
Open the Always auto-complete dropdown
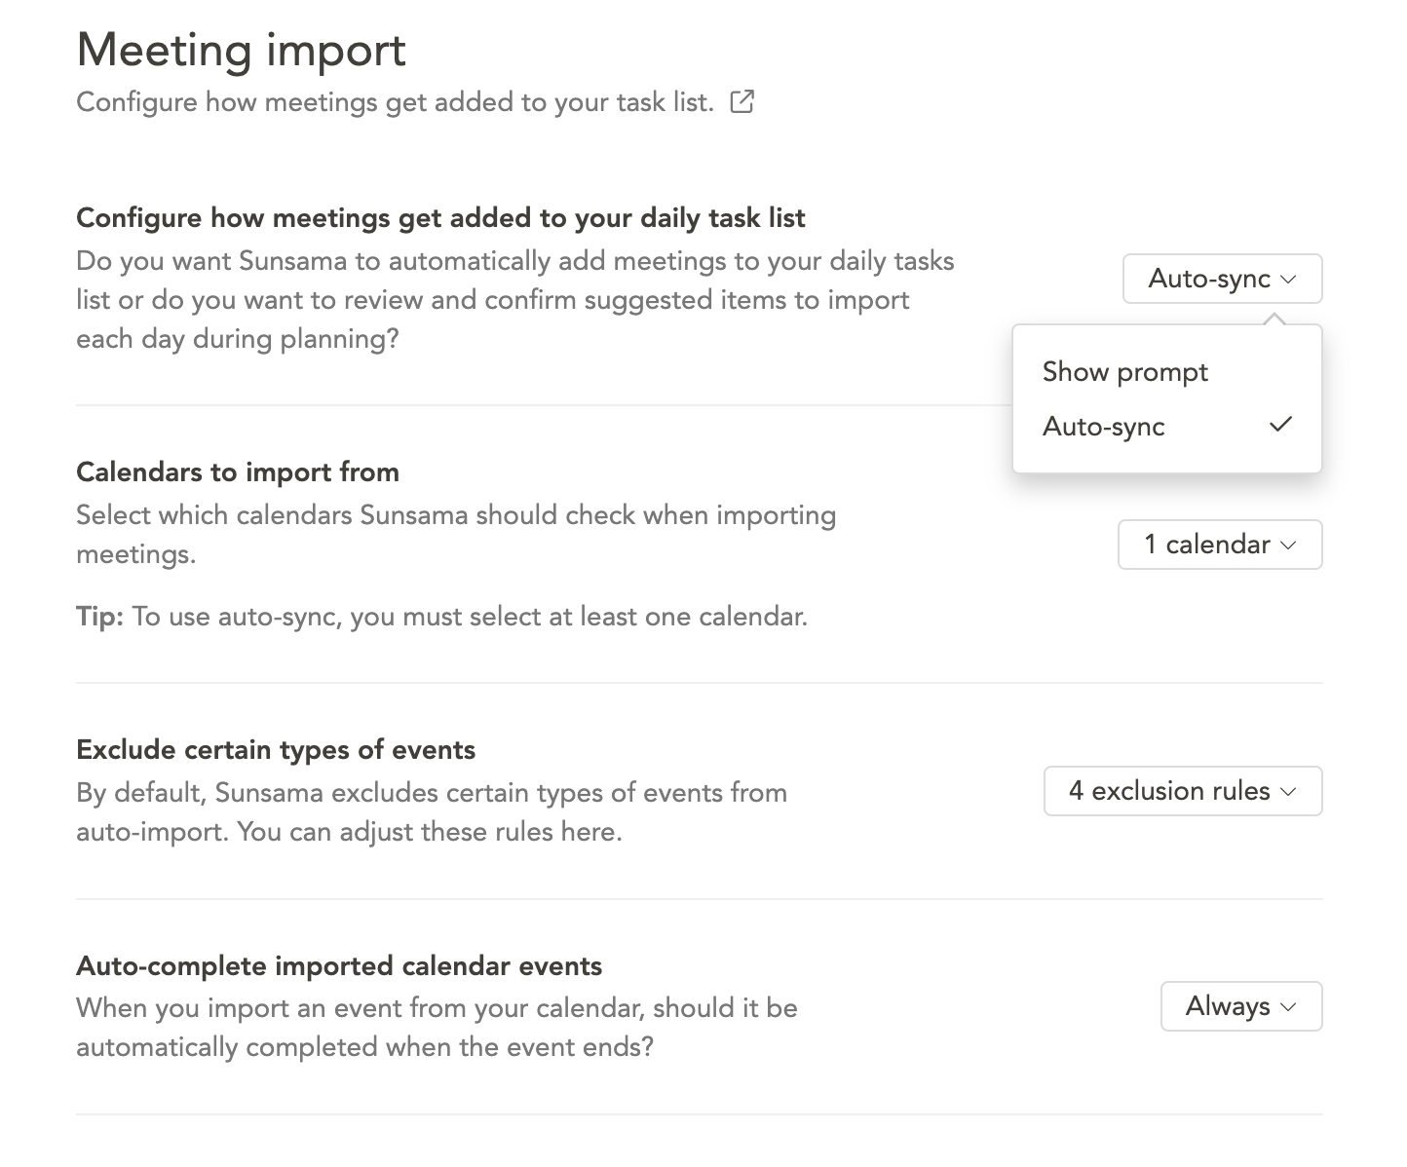1240,1006
